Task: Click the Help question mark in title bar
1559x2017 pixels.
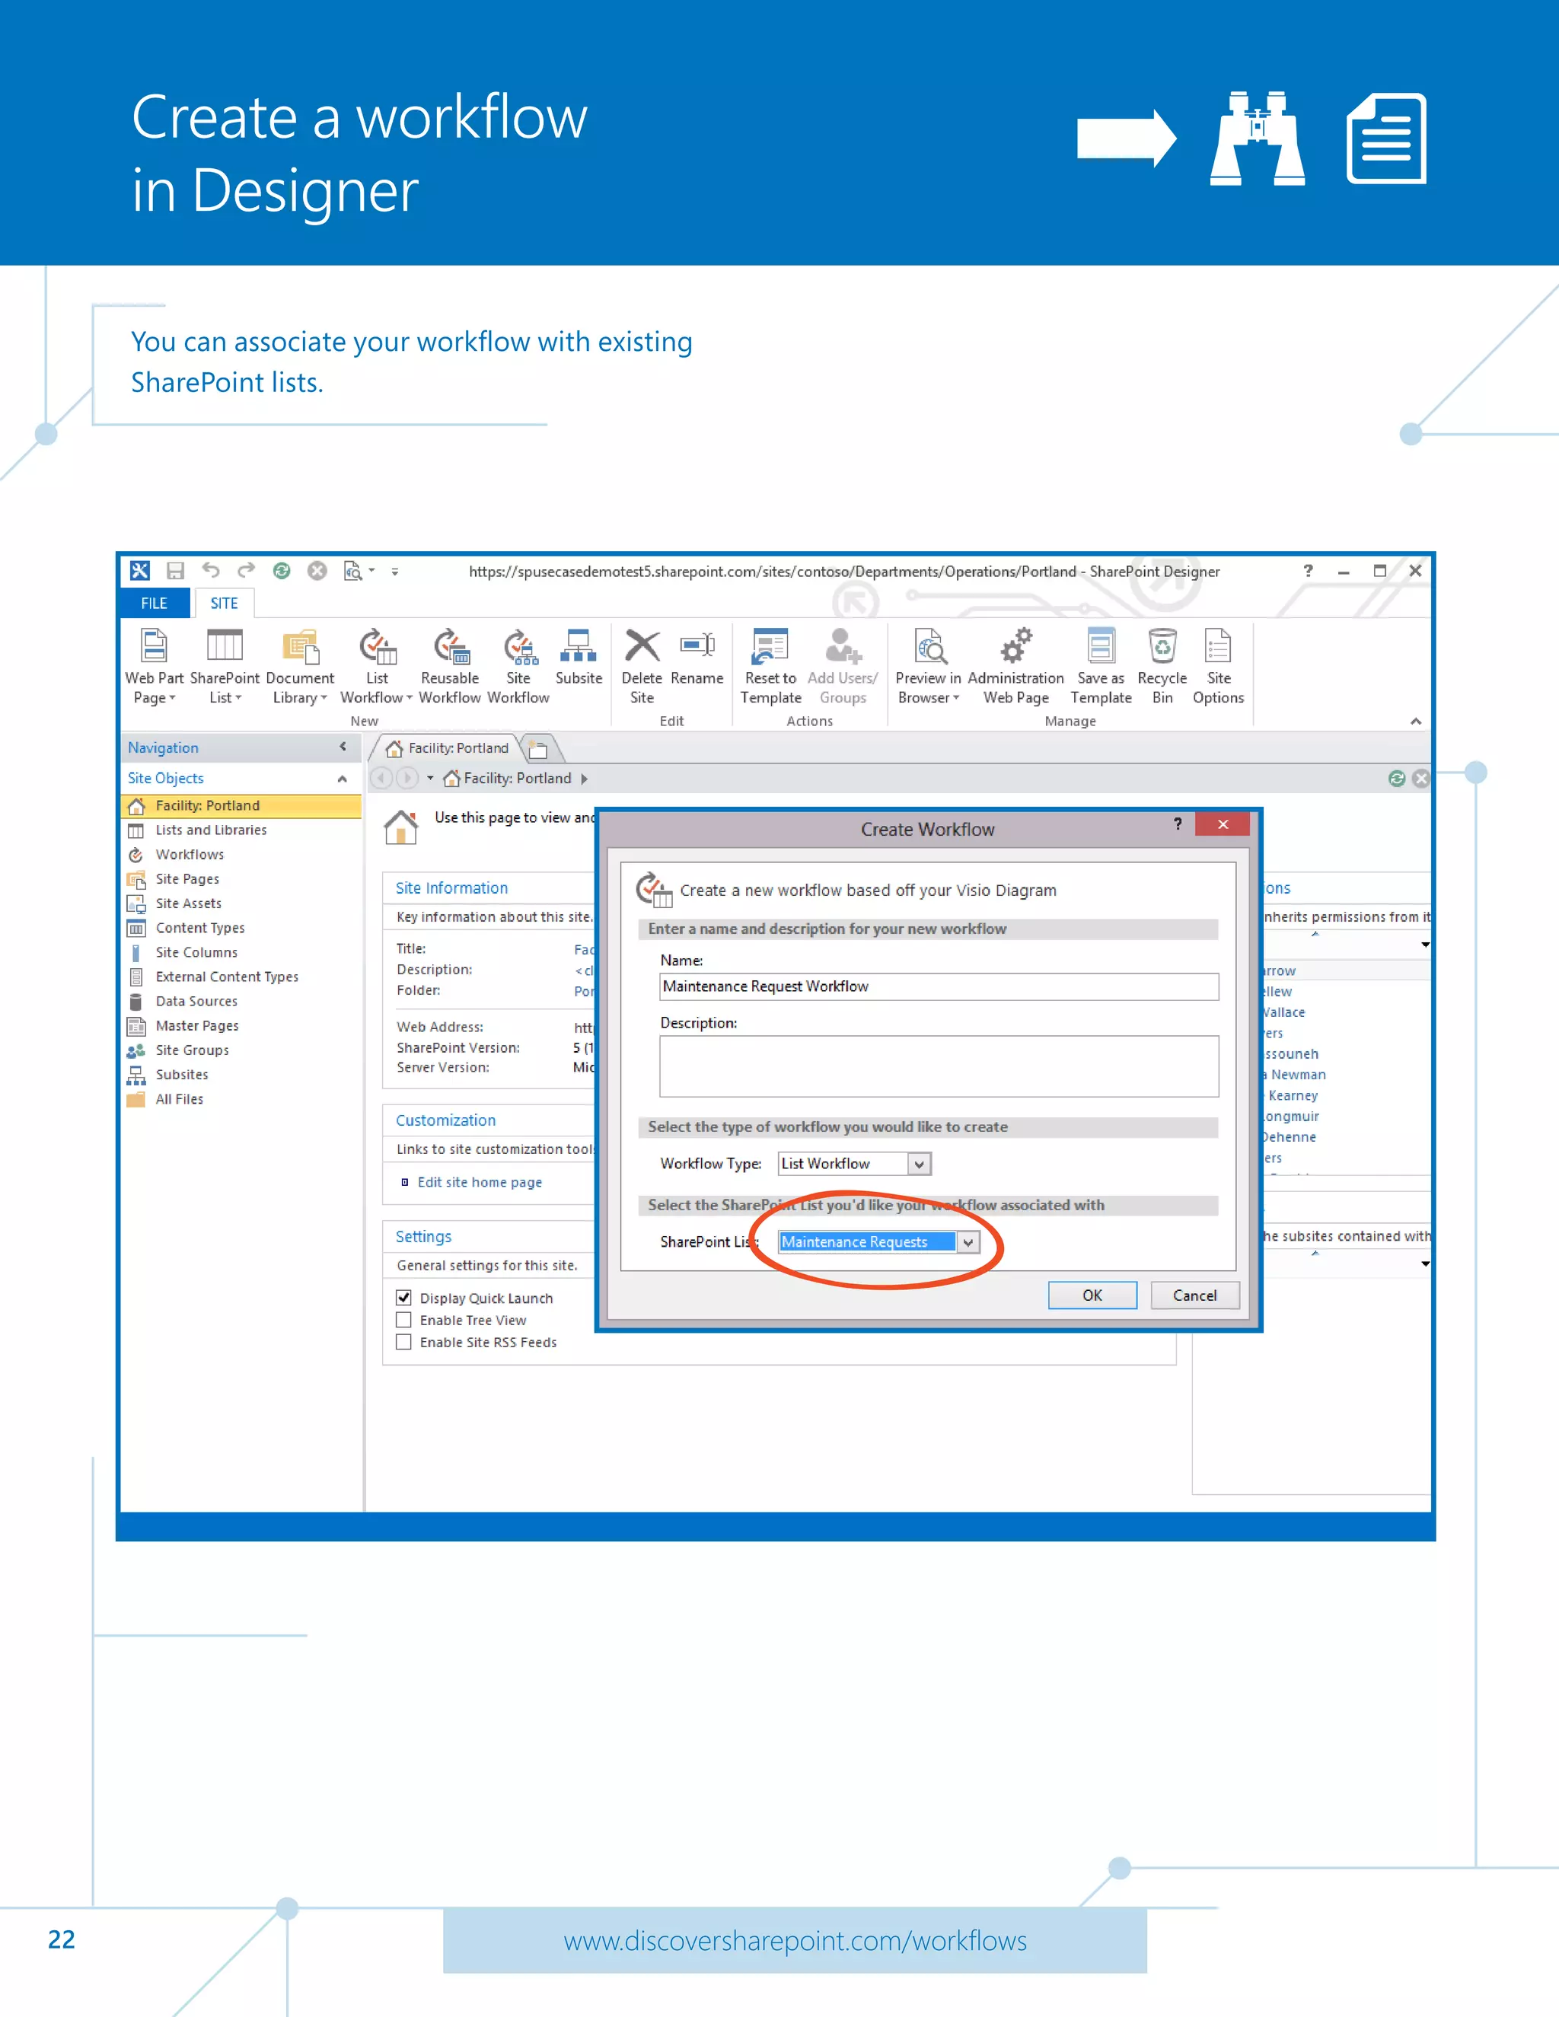Action: click(1308, 571)
